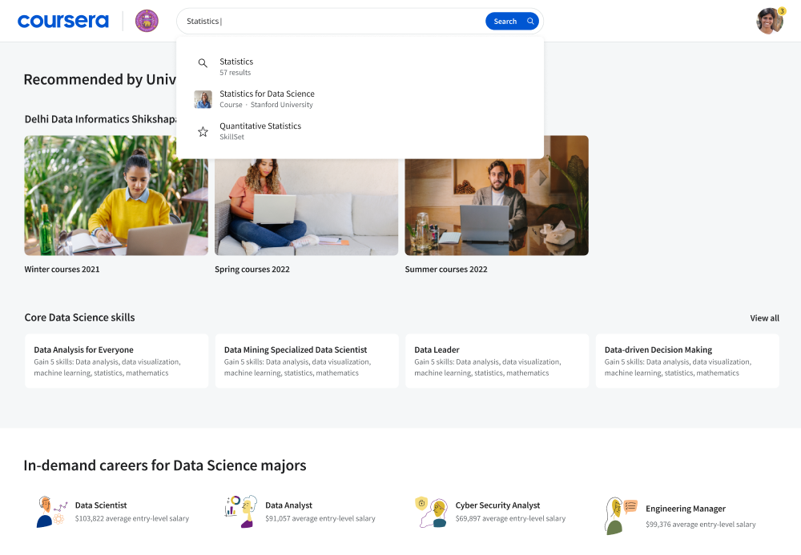The width and height of the screenshot is (801, 555).
Task: Click the Statistics for Data Science course thumbnail
Action: (203, 99)
